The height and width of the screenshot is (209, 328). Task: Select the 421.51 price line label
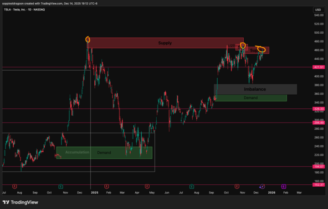318,67
